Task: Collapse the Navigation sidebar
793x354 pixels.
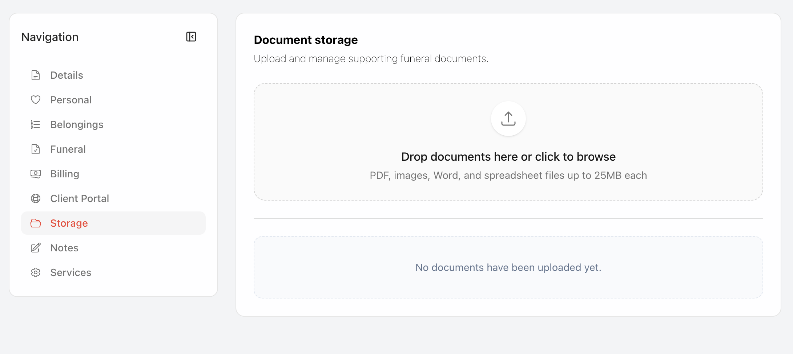Action: click(x=192, y=37)
